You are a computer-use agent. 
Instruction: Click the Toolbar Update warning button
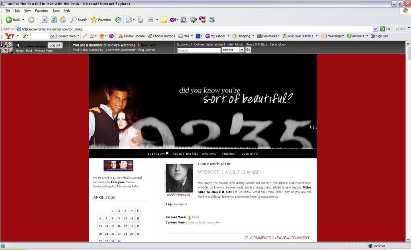pos(132,36)
